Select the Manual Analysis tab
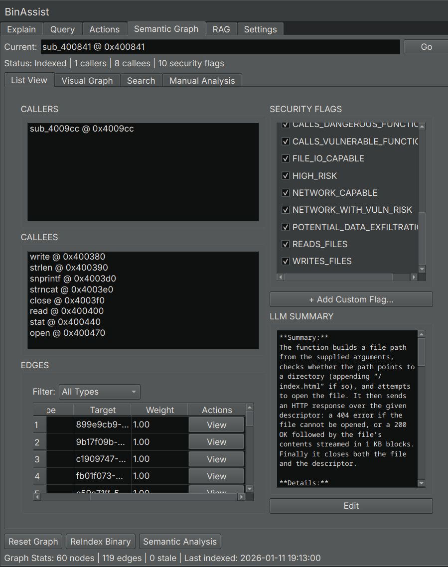This screenshot has width=448, height=567. coord(202,80)
